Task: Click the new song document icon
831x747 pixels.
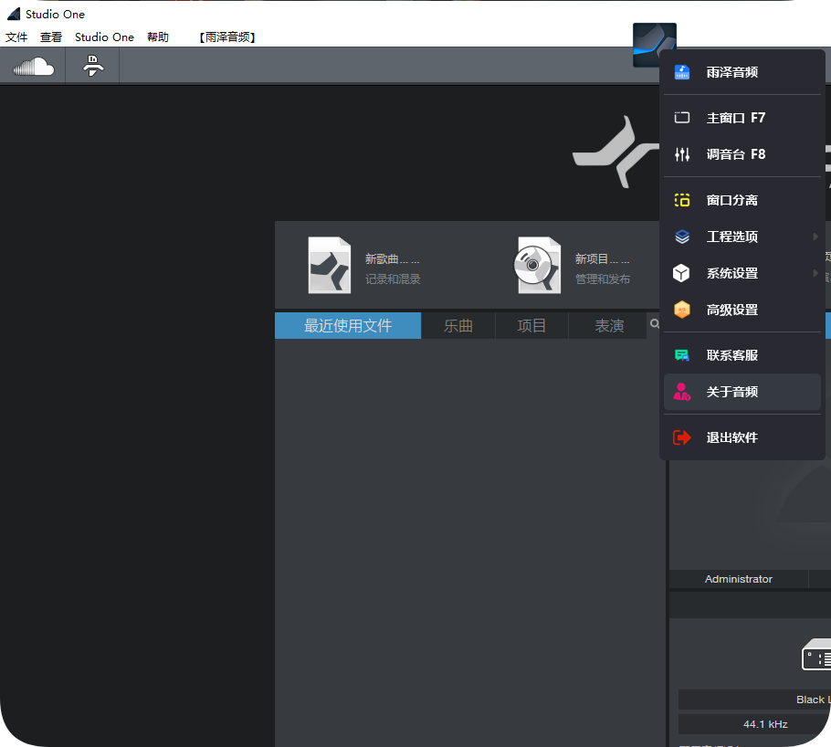Action: (x=329, y=265)
